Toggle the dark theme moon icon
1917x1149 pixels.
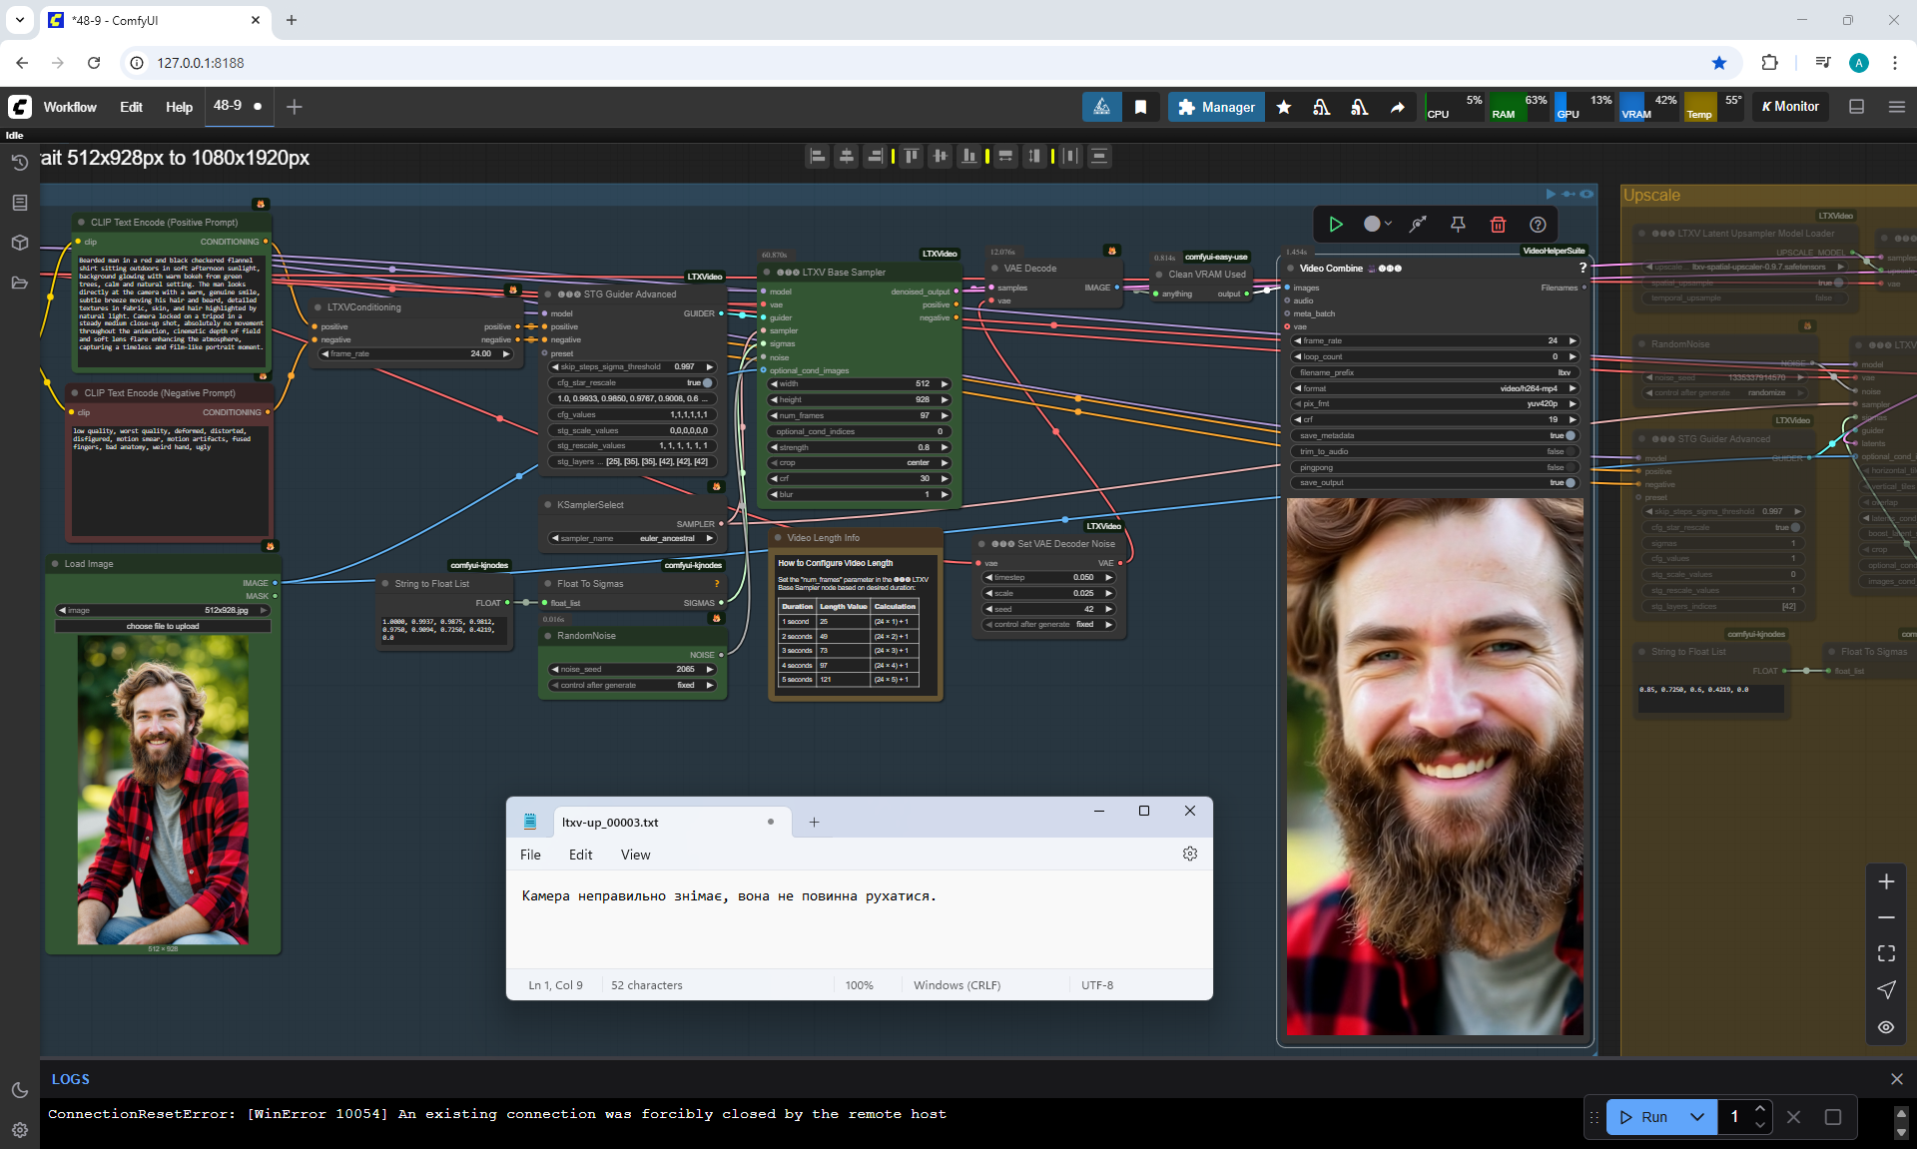19,1090
